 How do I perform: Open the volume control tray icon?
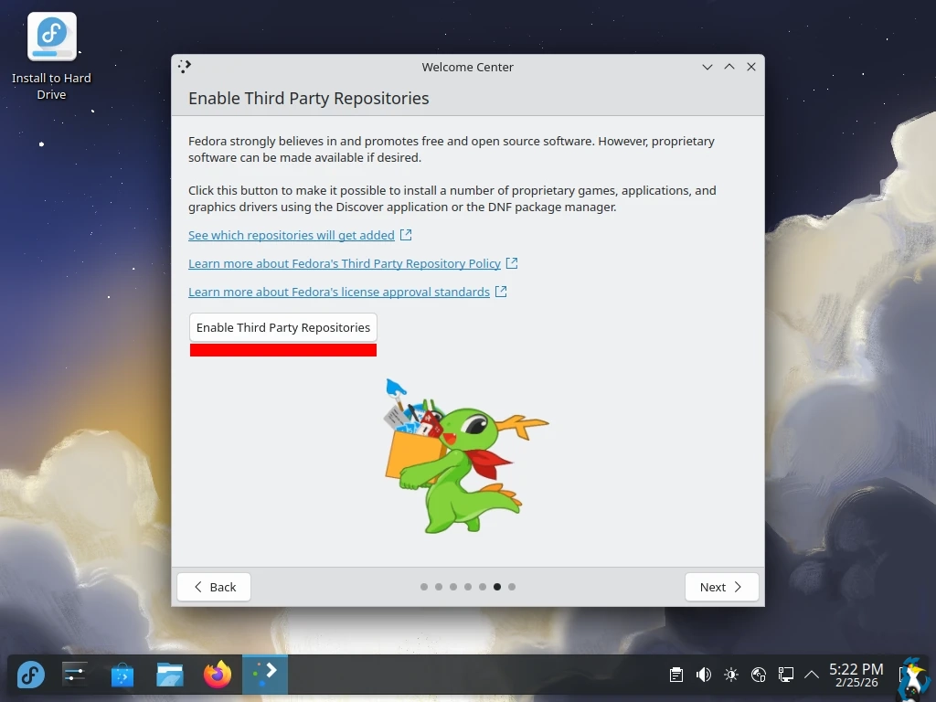click(703, 675)
